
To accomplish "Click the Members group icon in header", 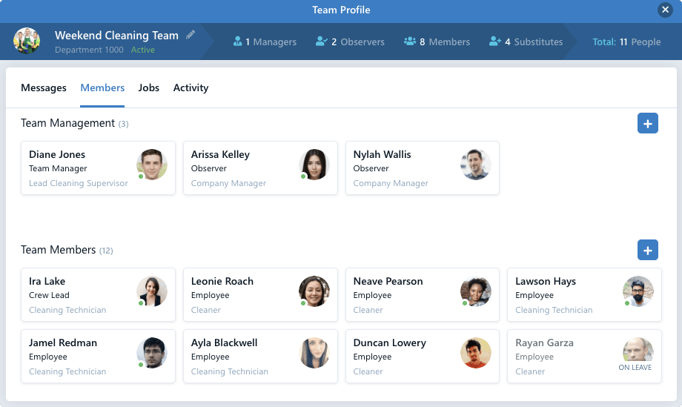I will point(409,42).
